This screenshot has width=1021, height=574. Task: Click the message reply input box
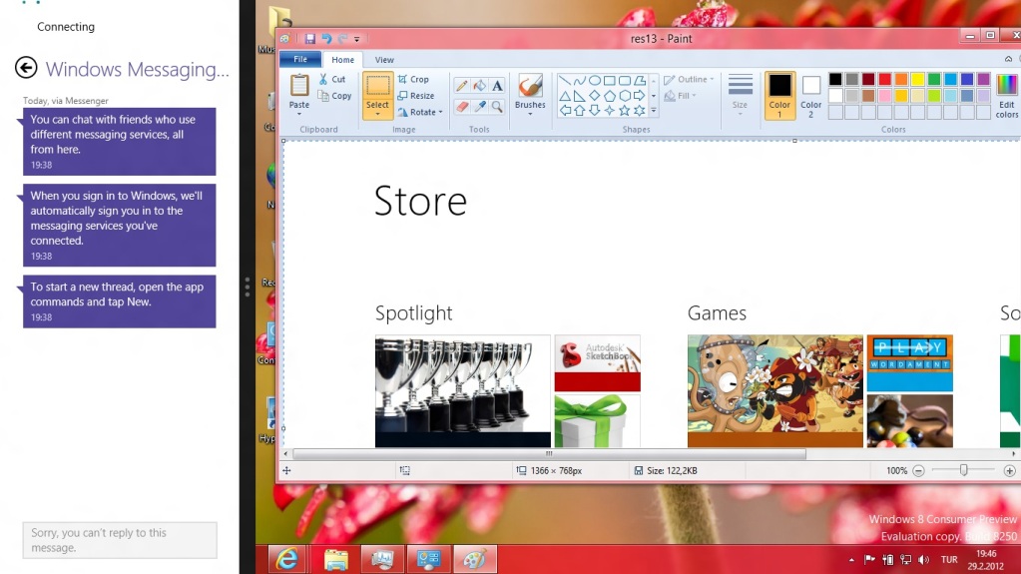[x=120, y=540]
